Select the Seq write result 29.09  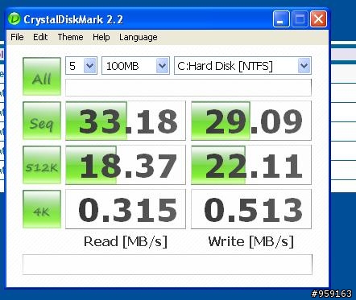point(251,121)
